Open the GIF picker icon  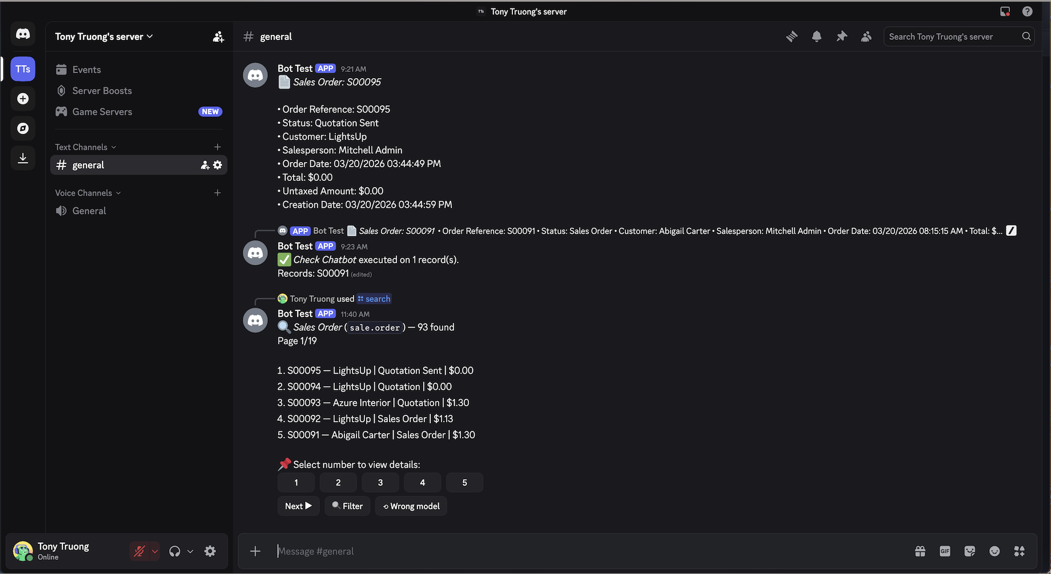[x=945, y=551]
